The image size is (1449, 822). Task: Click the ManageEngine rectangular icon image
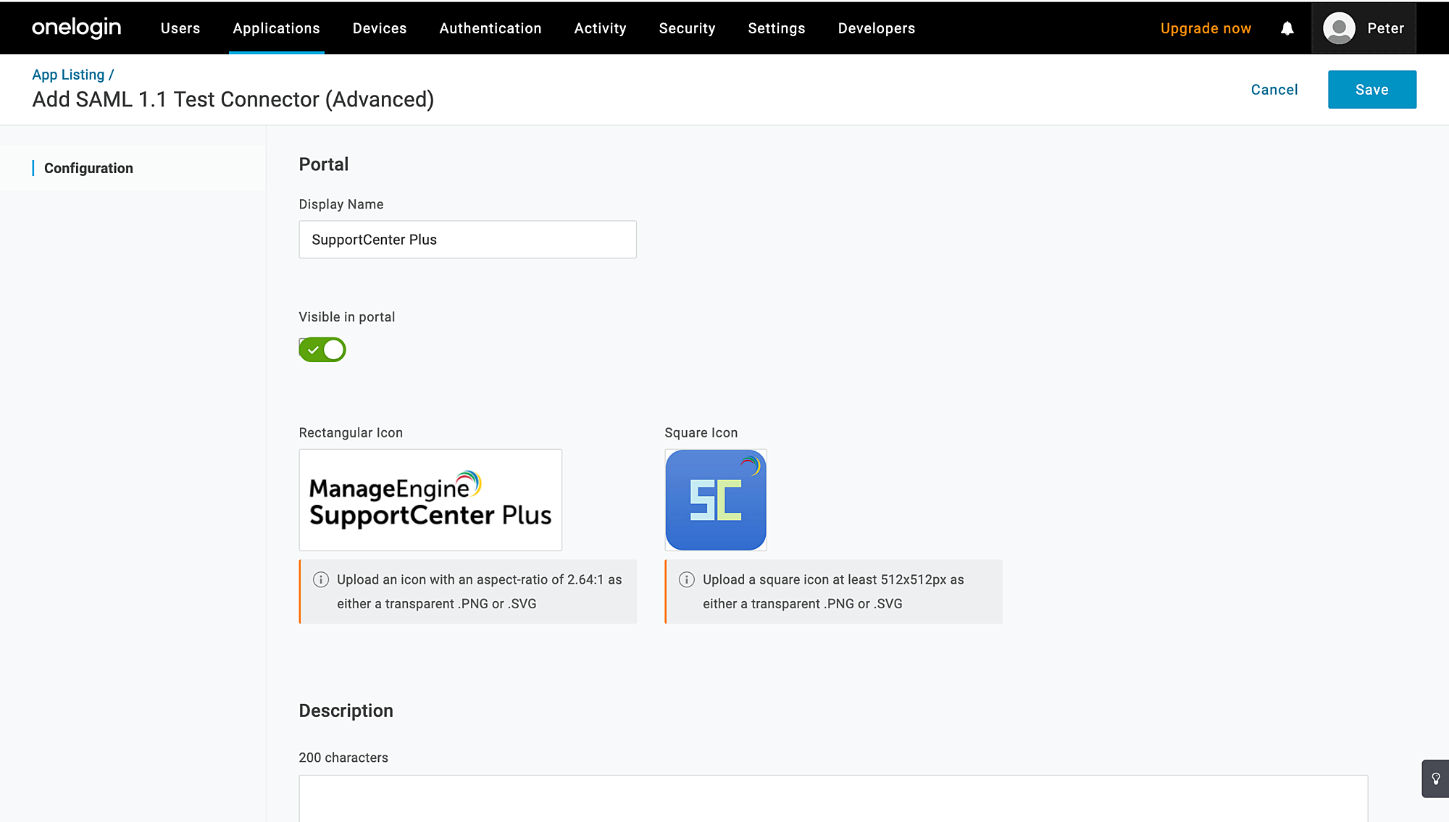[430, 500]
